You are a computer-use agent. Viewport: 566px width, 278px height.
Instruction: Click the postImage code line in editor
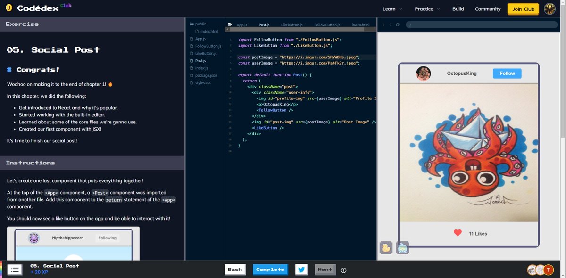(x=300, y=57)
